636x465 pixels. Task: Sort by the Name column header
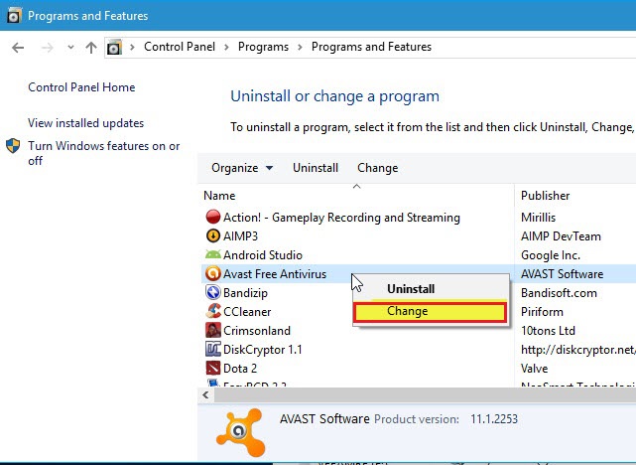click(x=219, y=196)
